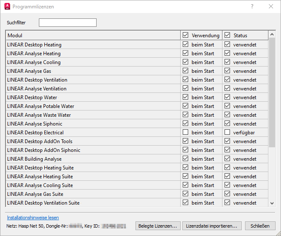Select the LINEAR Desktop AddOn Siphonic row
This screenshot has width=281, height=236.
(137, 150)
